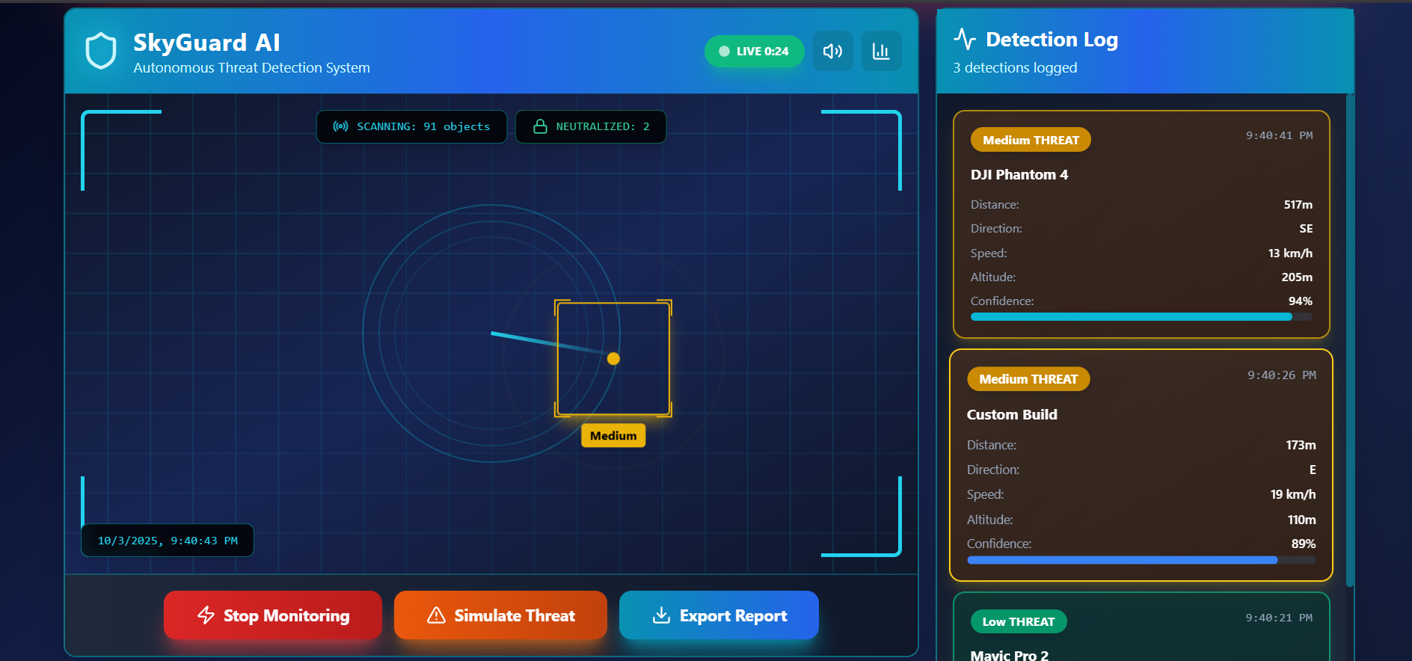Image resolution: width=1412 pixels, height=661 pixels.
Task: Click the 9:40:21 PM timestamp
Action: click(x=1279, y=618)
